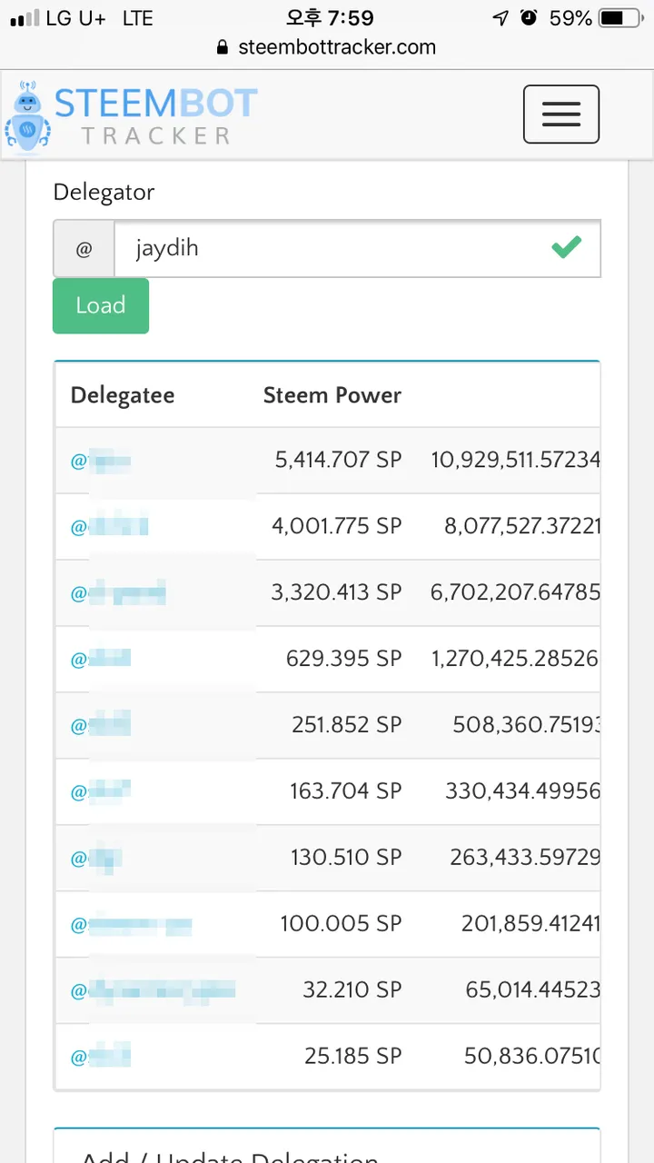Select the 163.704 SP value

(x=345, y=791)
